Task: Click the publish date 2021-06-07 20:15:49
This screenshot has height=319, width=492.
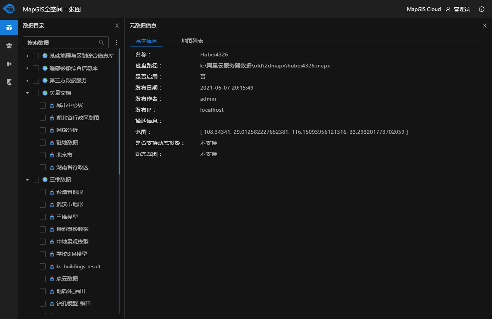Action: click(227, 88)
